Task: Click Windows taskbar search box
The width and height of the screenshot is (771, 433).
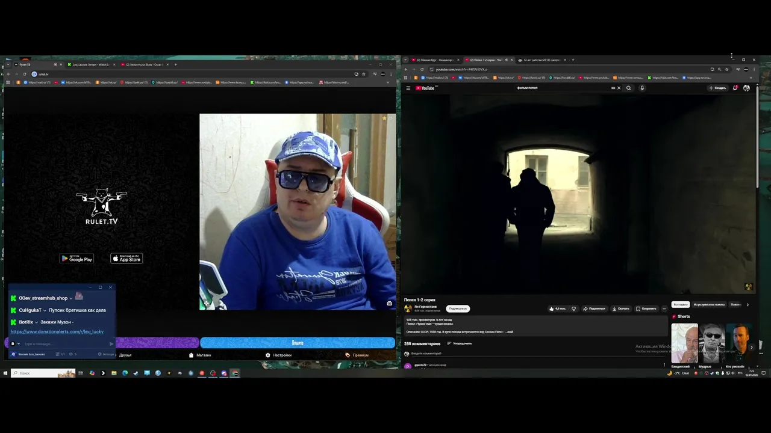Action: 42,373
